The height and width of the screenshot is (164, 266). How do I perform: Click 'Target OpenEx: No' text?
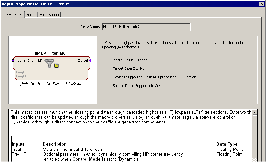[129, 68]
